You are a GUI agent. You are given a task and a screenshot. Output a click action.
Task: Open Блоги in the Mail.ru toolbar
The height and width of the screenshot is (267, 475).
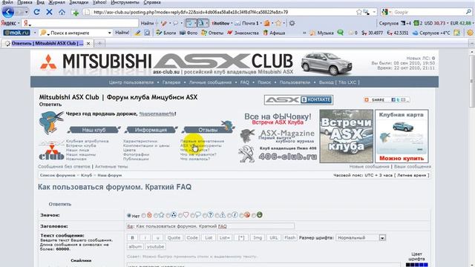coord(166,33)
